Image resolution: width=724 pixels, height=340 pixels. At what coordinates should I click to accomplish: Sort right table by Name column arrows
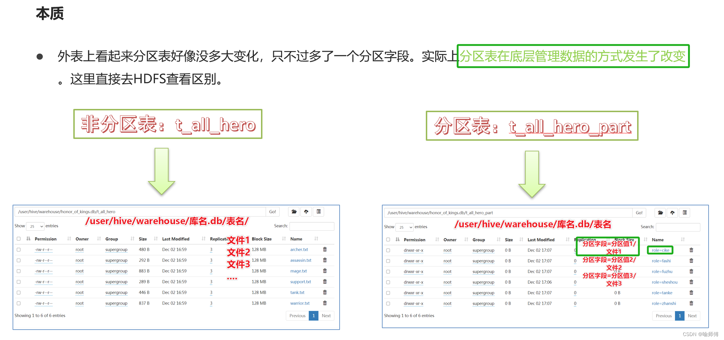click(x=683, y=240)
